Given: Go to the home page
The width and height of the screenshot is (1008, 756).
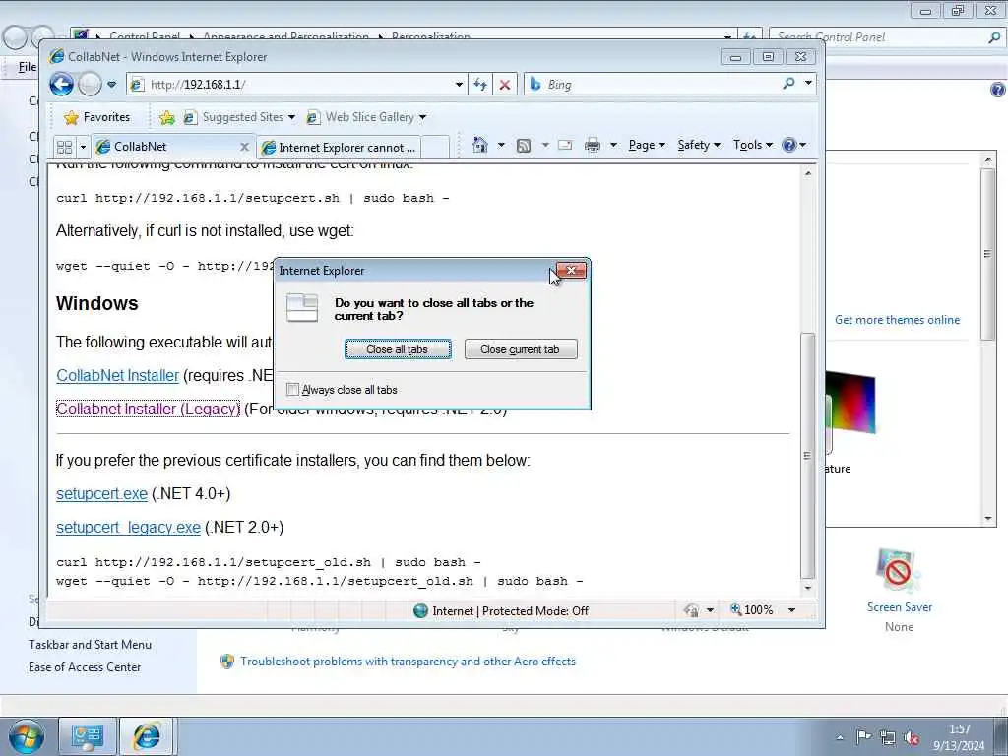Looking at the screenshot, I should click(479, 145).
